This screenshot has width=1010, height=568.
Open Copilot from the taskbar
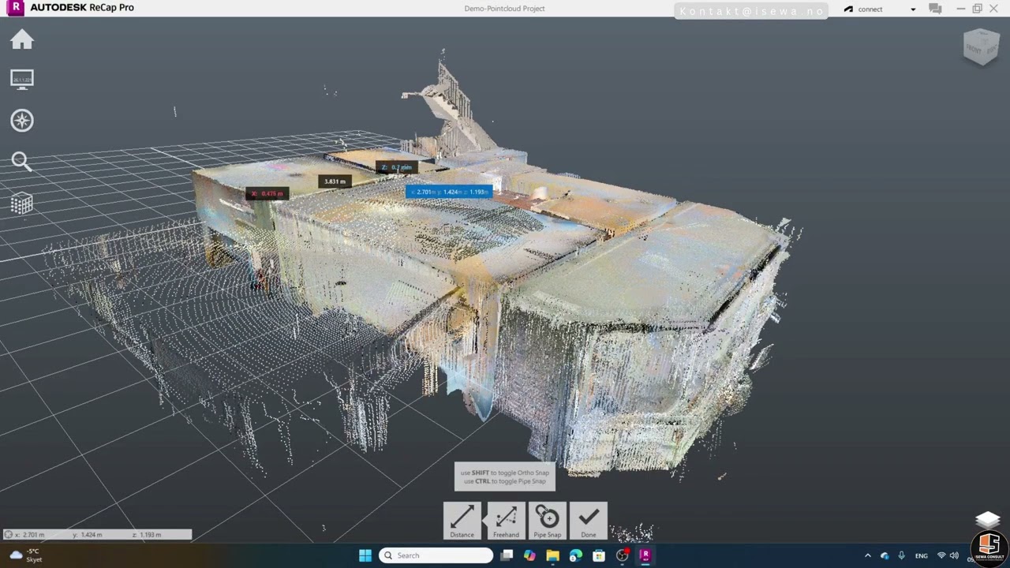[529, 555]
